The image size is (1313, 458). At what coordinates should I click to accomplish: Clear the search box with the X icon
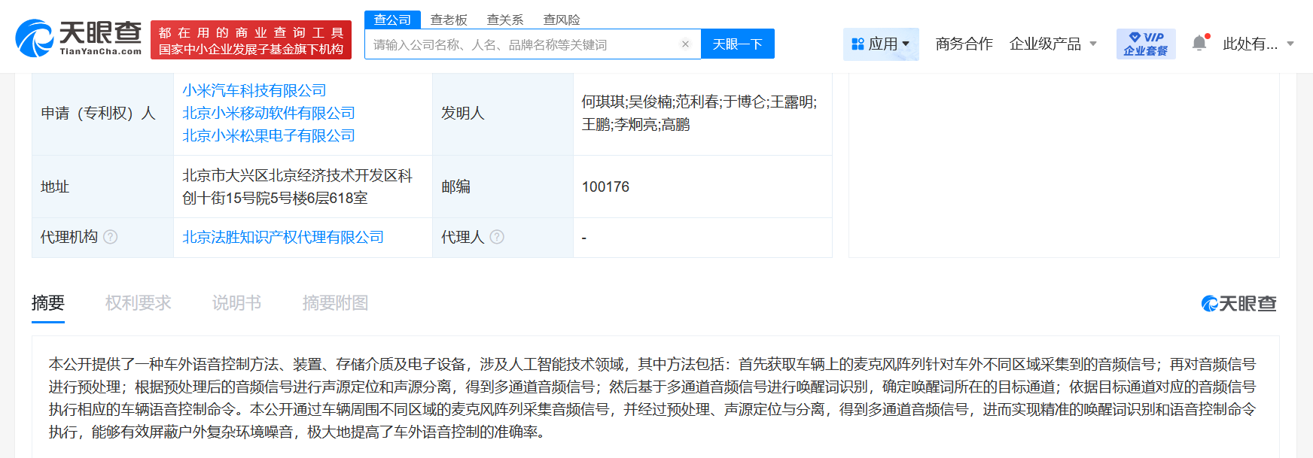685,44
